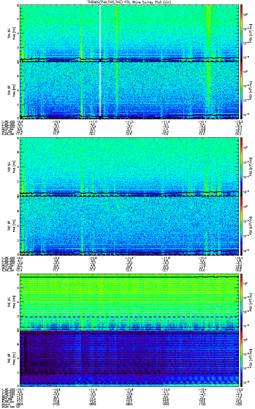Click the 0700 time tick label
Viewport: 255px width, 409px height.
coord(56,404)
